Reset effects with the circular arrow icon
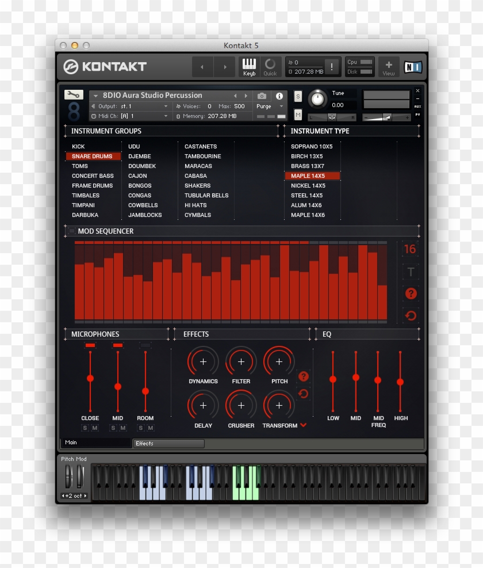Viewport: 483px width, 568px height. pos(304,394)
